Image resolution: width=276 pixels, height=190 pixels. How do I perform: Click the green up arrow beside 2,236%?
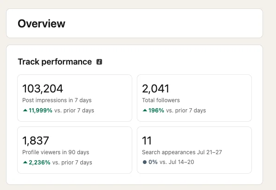tap(25, 162)
